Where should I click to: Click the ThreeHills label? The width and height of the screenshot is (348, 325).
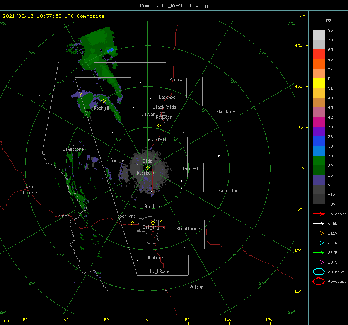[194, 169]
